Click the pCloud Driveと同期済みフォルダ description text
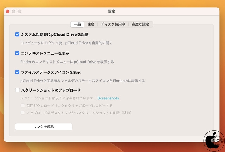The image size is (225, 152). pos(83,81)
